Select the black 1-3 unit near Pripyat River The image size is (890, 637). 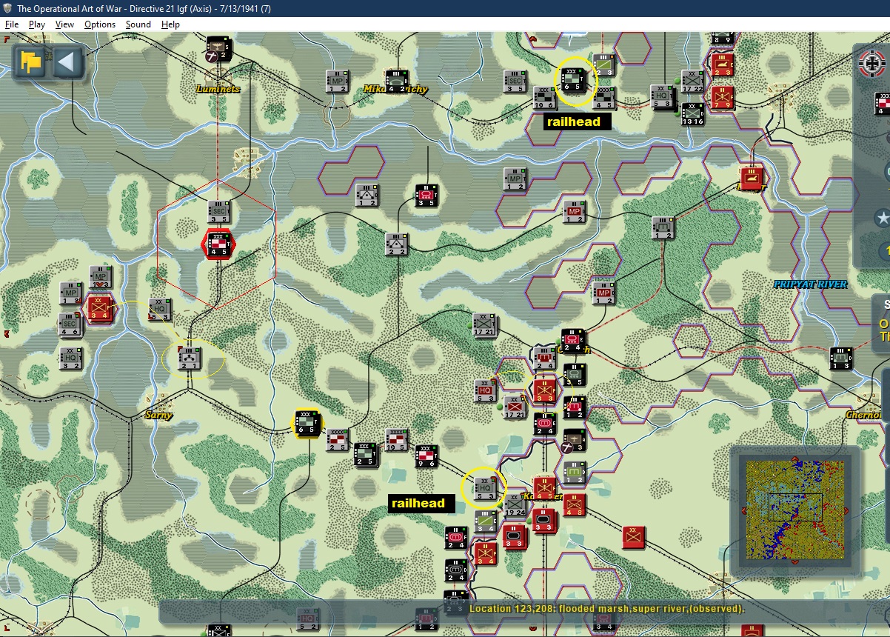click(841, 358)
